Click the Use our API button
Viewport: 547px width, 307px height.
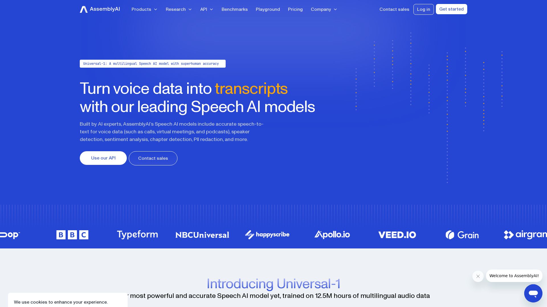point(103,158)
